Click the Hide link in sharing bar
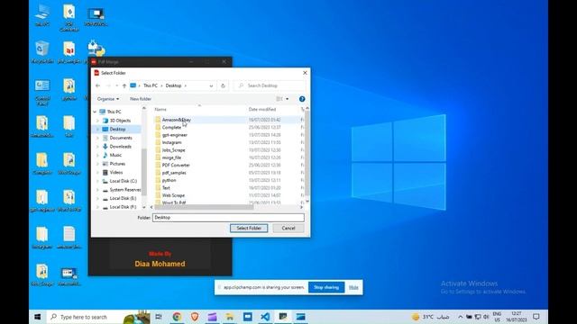 pyautogui.click(x=353, y=287)
